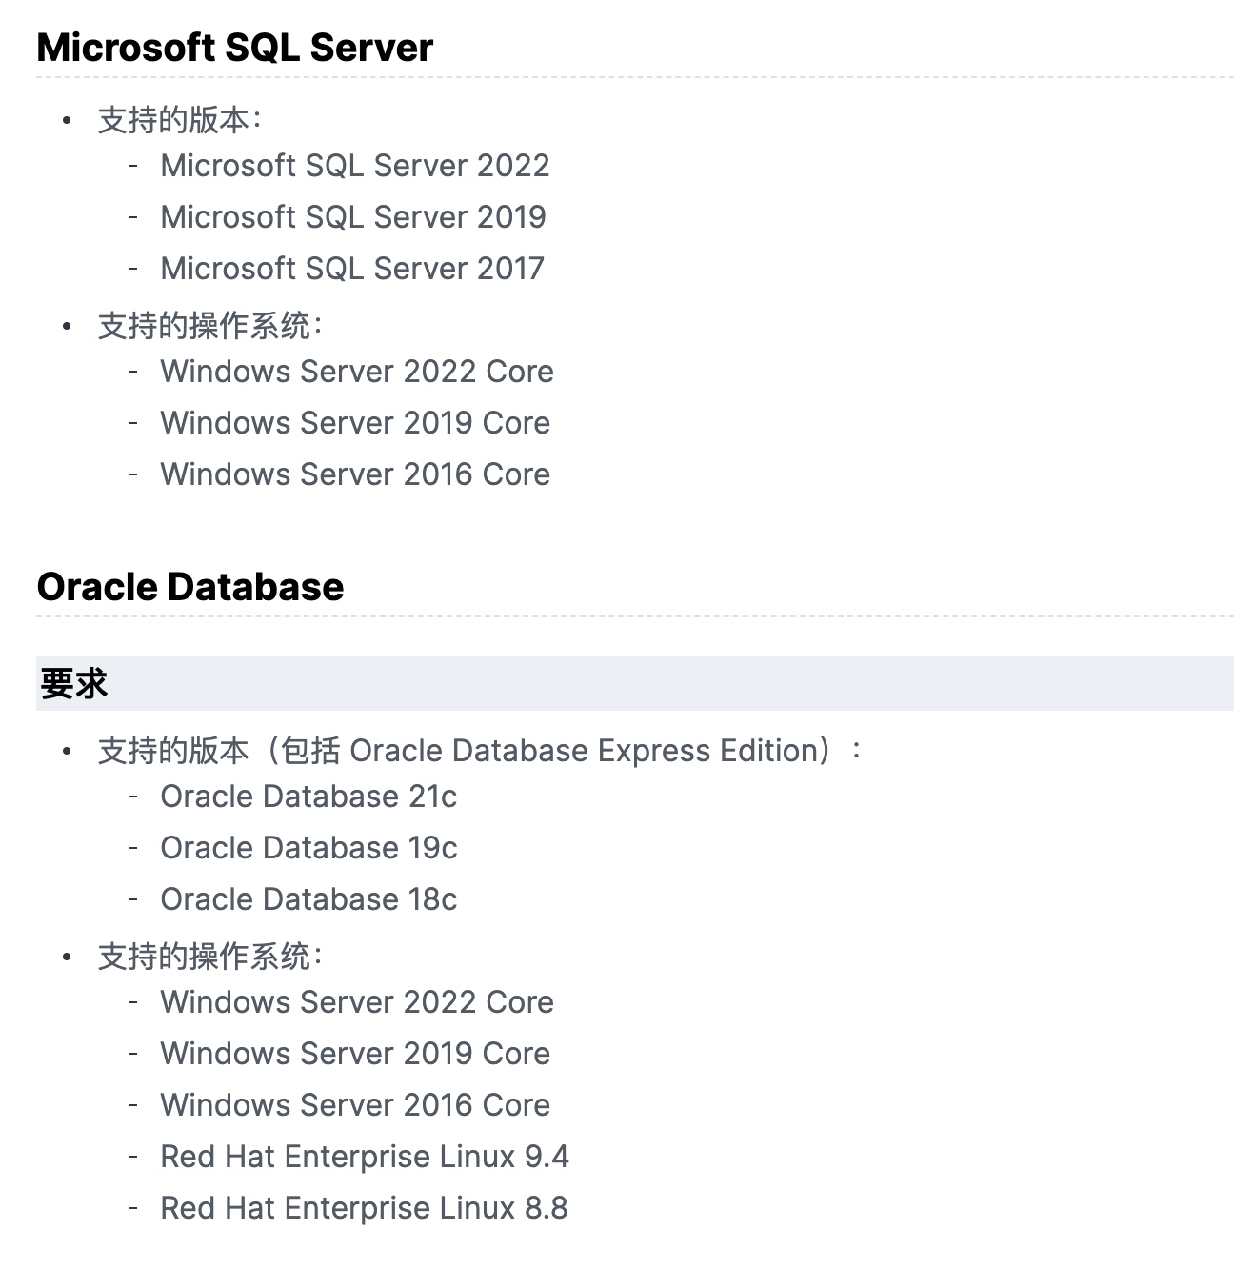This screenshot has width=1234, height=1271.
Task: Click 'Windows Server 2022 Core' under SQL Server
Action: (x=357, y=372)
